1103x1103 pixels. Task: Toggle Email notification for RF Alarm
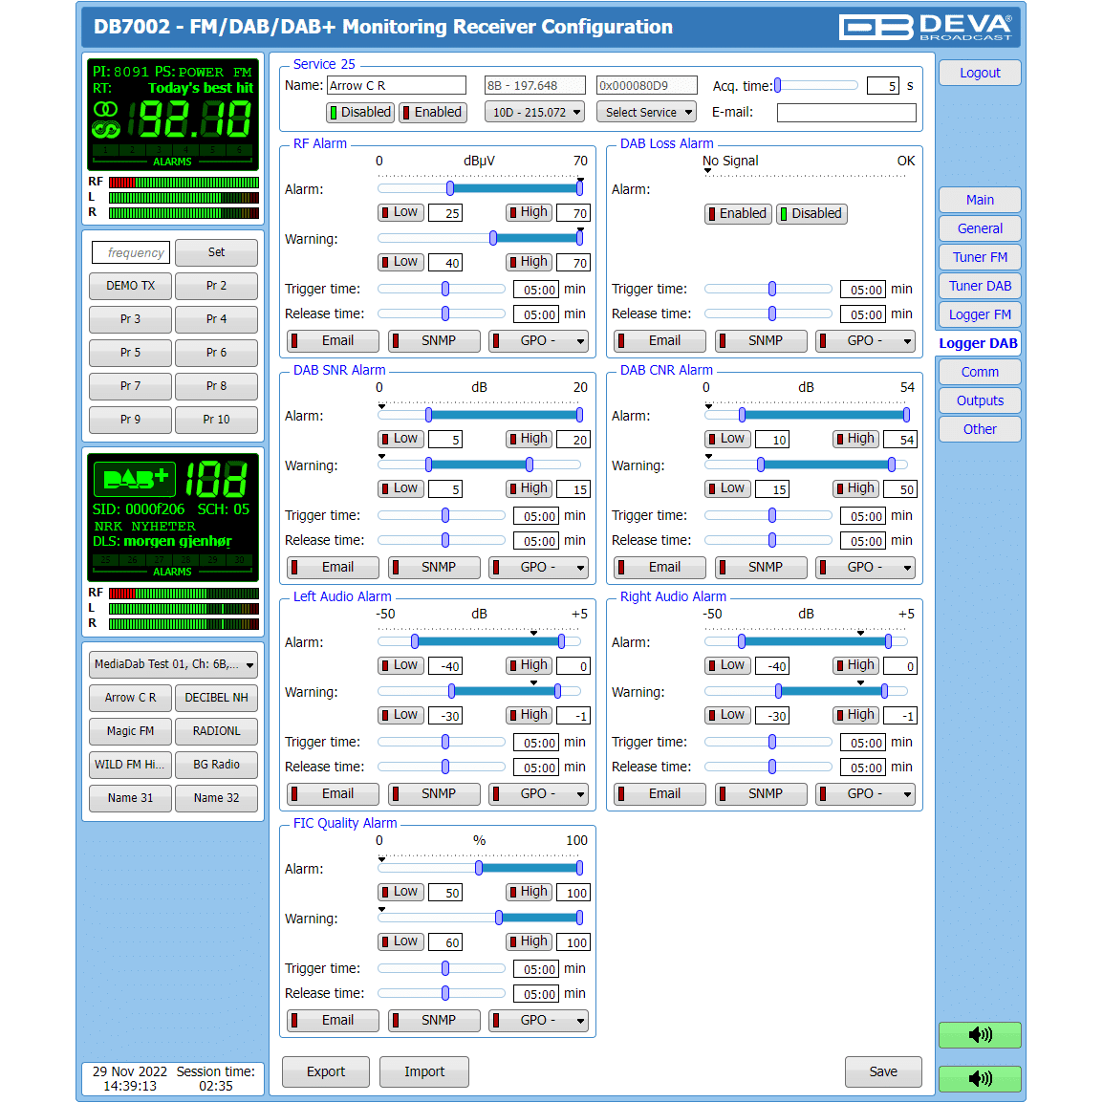click(333, 341)
